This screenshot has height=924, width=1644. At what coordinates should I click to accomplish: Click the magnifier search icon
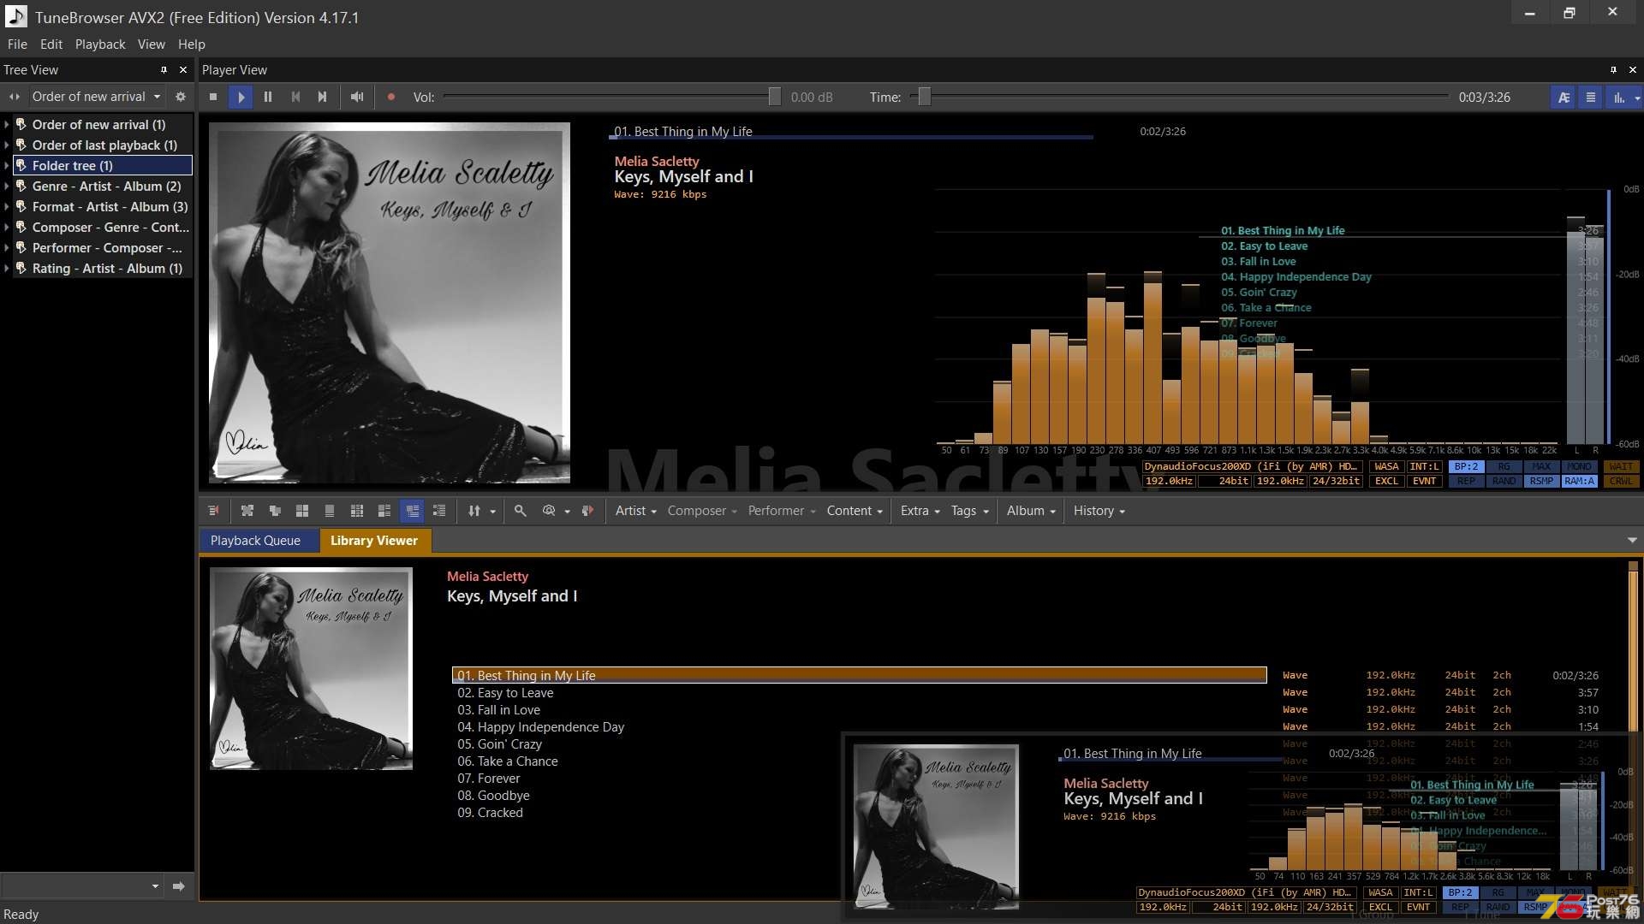(520, 511)
